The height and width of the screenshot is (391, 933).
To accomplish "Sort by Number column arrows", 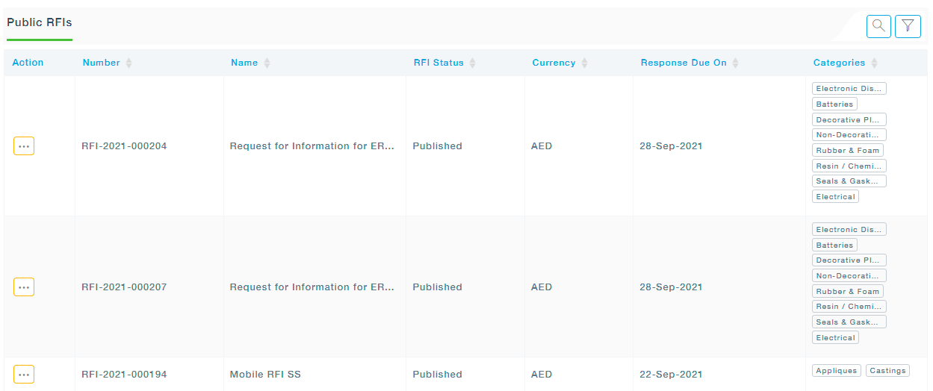I will click(x=128, y=63).
